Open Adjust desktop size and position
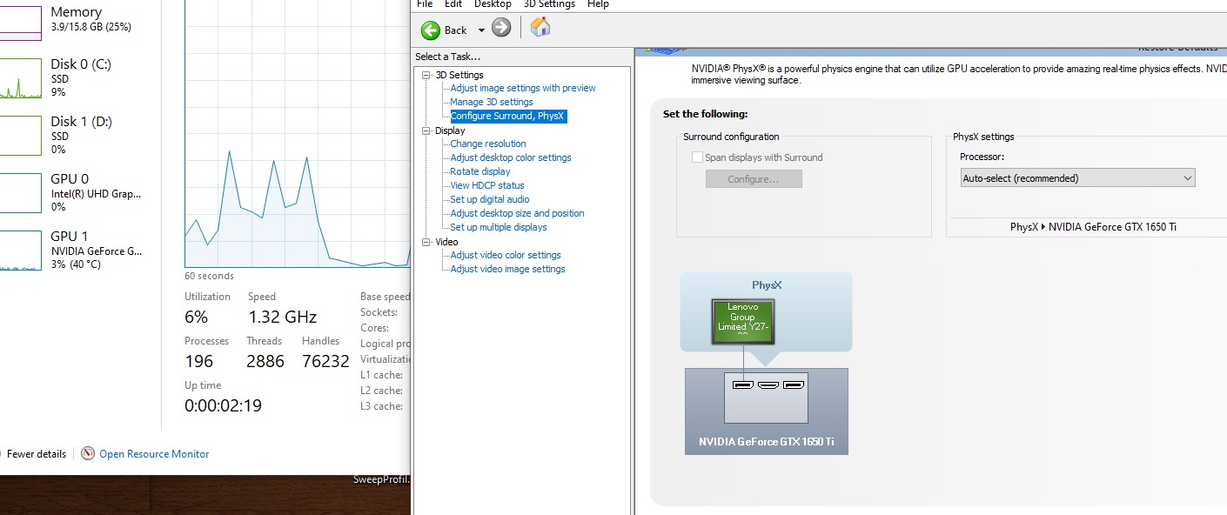Image resolution: width=1227 pixels, height=515 pixels. pyautogui.click(x=518, y=213)
